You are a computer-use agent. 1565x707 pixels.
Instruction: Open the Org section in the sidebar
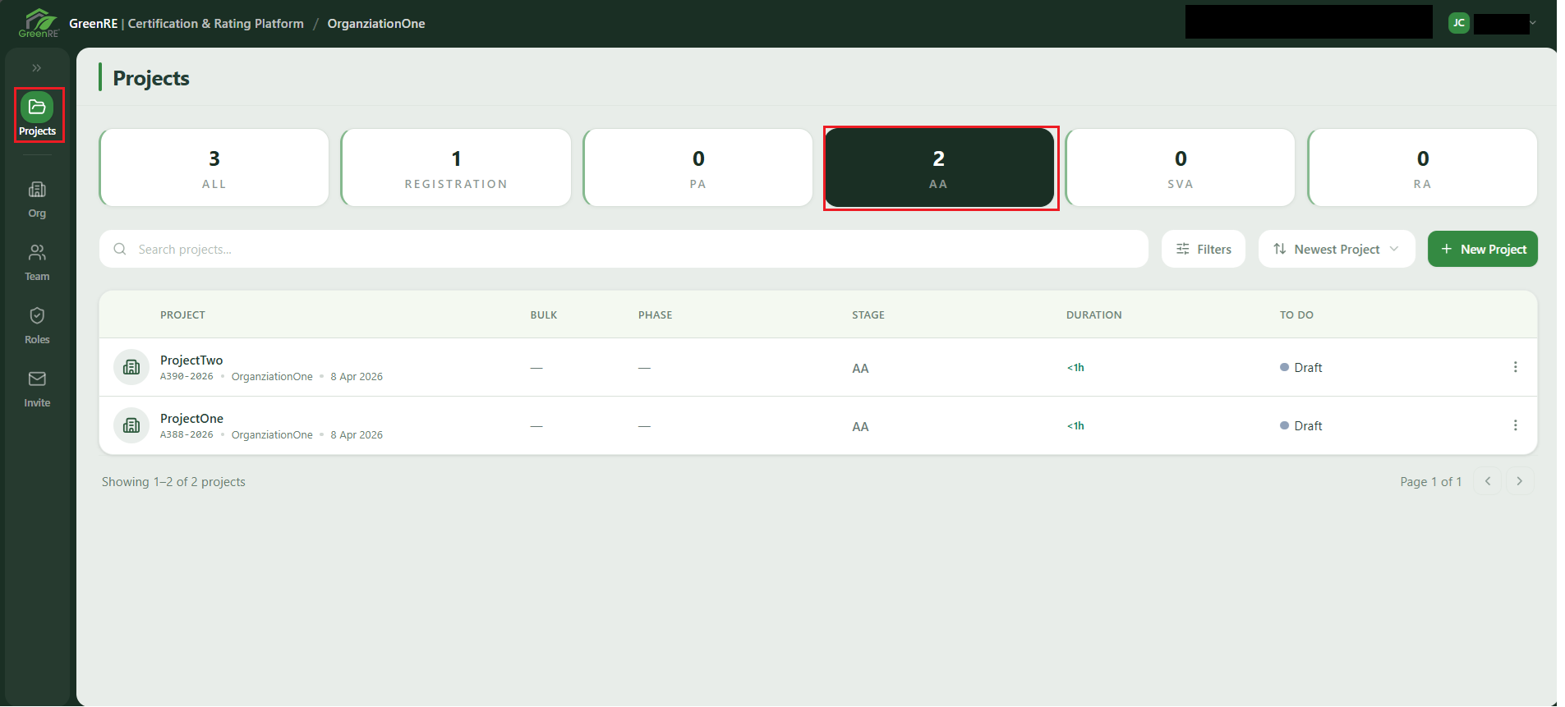point(37,200)
